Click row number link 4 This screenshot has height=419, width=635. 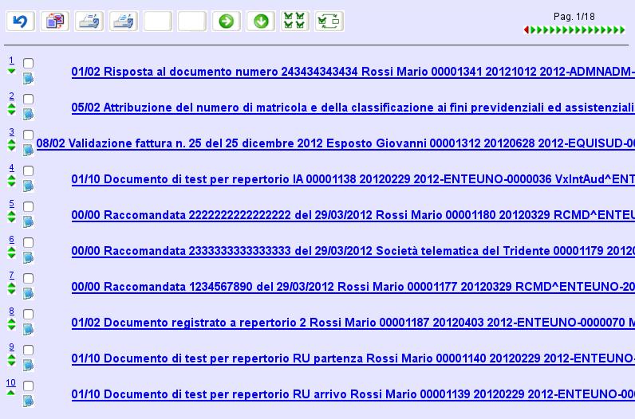click(x=11, y=167)
